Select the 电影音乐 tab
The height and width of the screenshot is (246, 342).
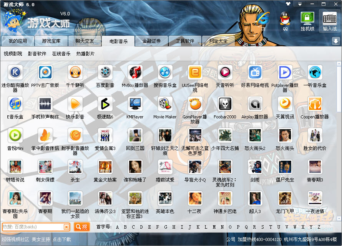[118, 41]
